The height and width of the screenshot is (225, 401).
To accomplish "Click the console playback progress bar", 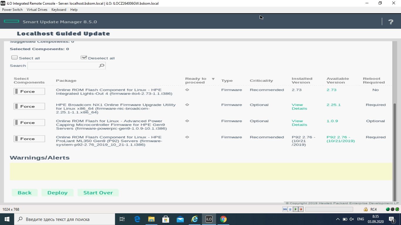I will [x=329, y=209].
